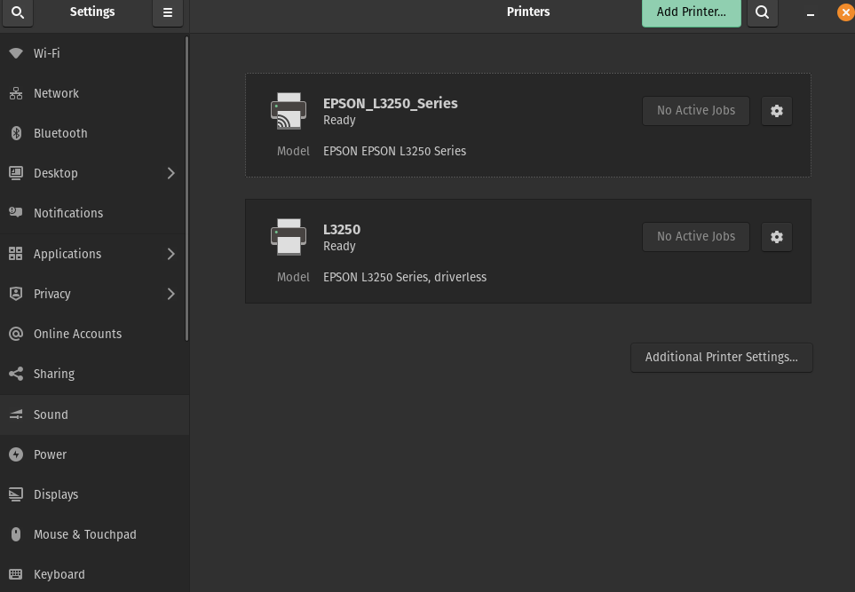Click the Bluetooth icon in sidebar
This screenshot has height=592, width=855.
pyautogui.click(x=16, y=133)
